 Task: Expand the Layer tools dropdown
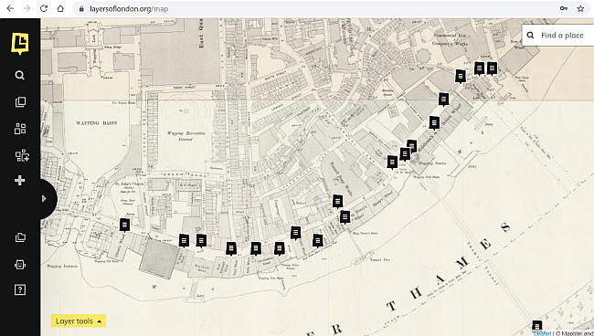79,320
